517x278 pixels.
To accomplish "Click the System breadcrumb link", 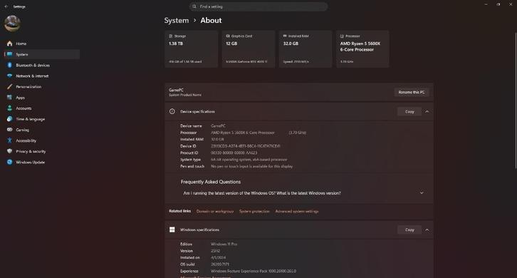I will pos(177,21).
